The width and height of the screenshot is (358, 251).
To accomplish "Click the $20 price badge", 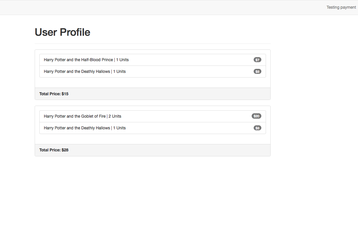I will (x=256, y=116).
